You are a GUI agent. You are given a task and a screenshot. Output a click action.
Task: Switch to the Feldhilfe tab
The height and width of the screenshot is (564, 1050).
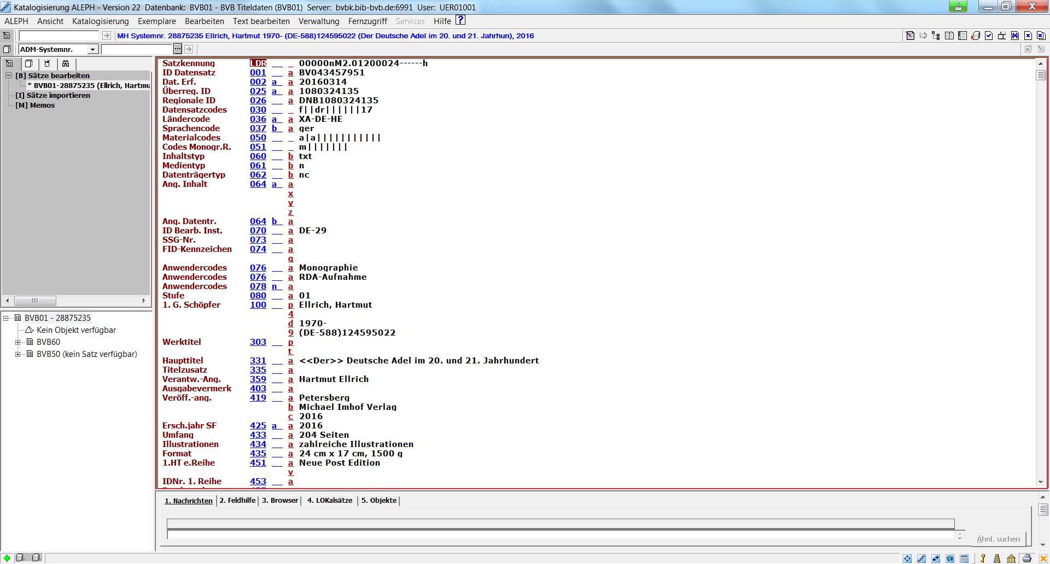click(x=237, y=501)
